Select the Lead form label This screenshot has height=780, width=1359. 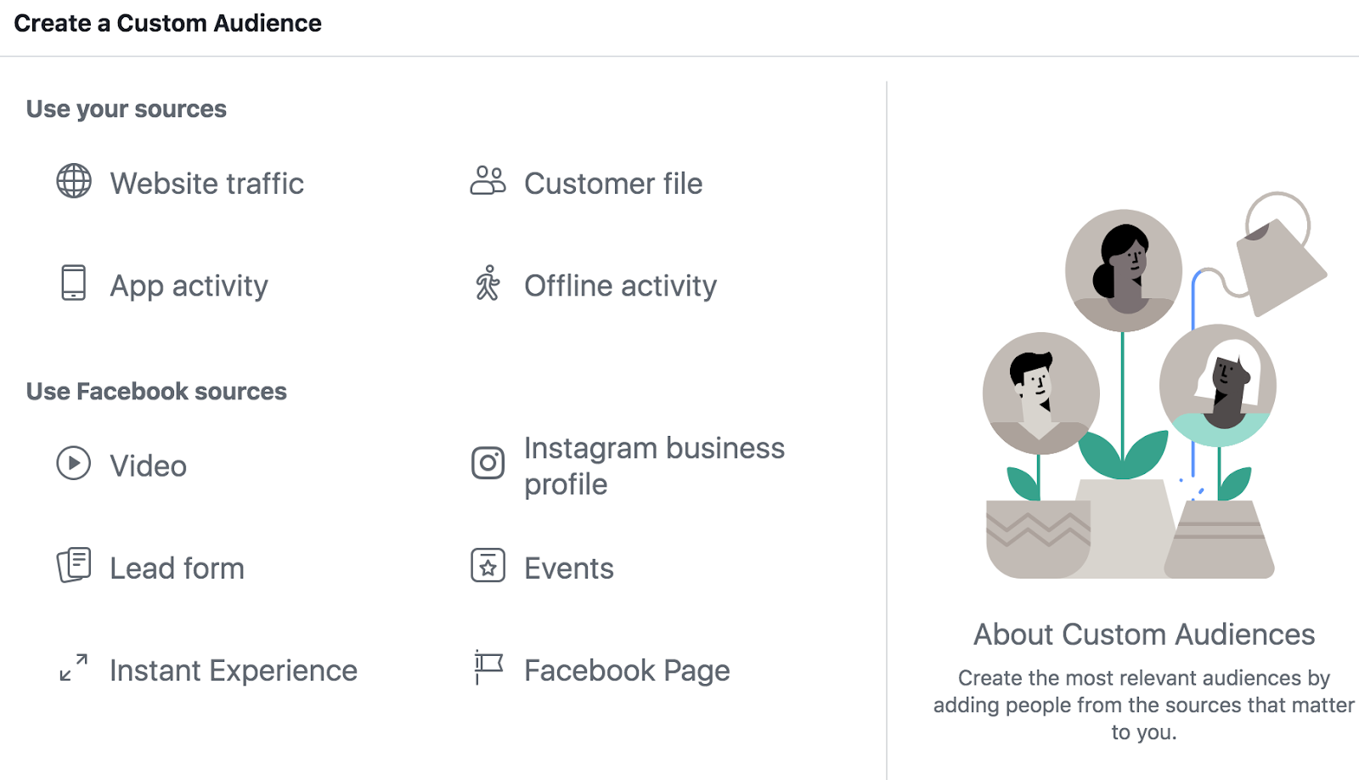click(177, 568)
